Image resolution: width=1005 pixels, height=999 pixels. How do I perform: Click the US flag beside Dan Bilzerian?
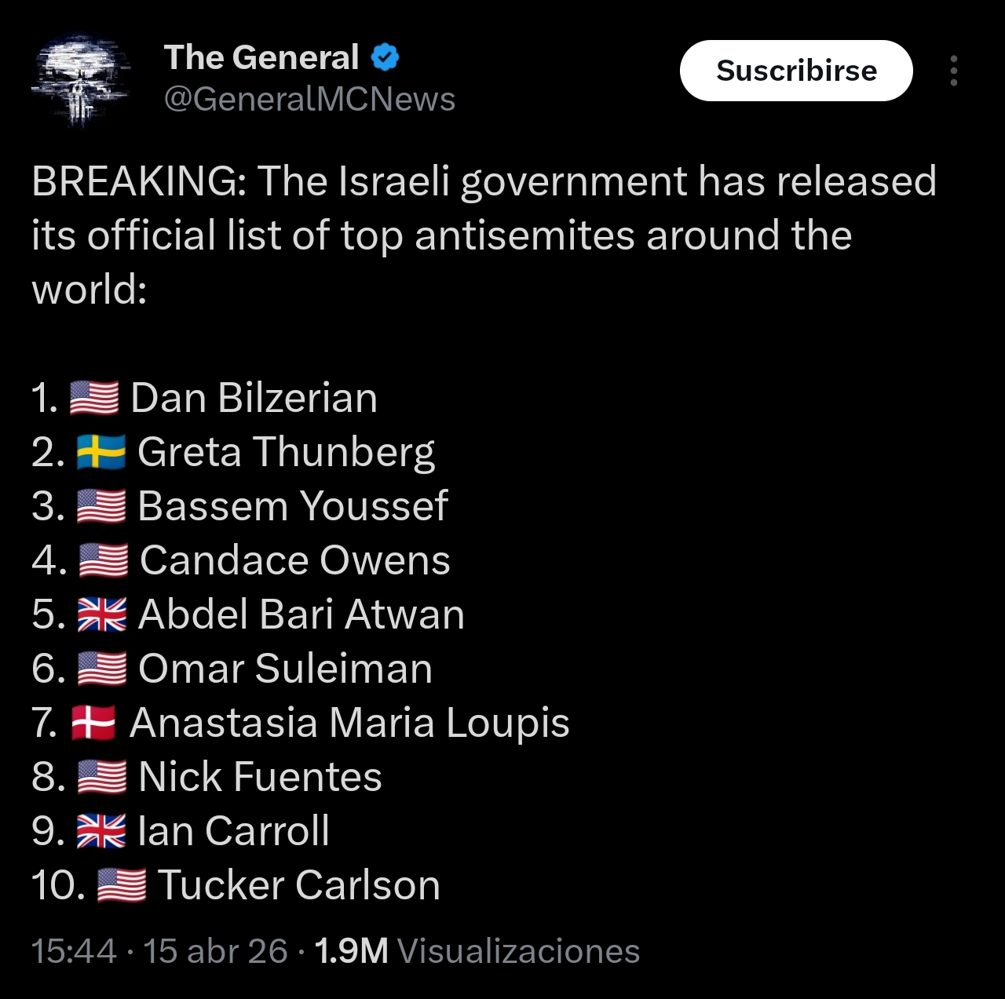click(x=94, y=398)
